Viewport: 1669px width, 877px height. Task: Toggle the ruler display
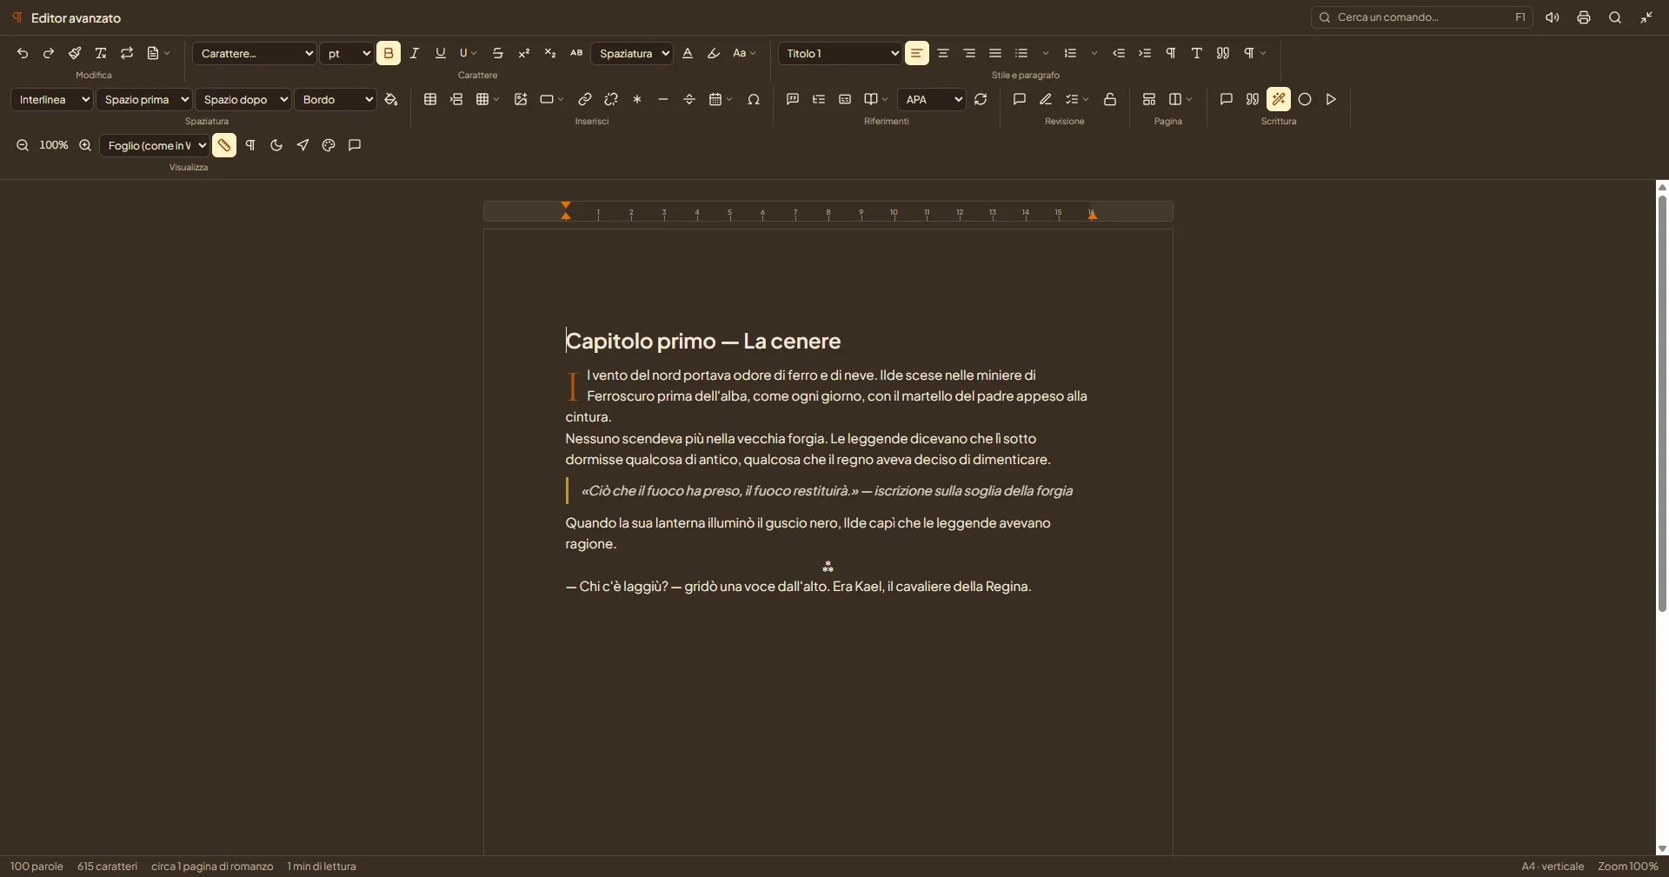pyautogui.click(x=224, y=145)
